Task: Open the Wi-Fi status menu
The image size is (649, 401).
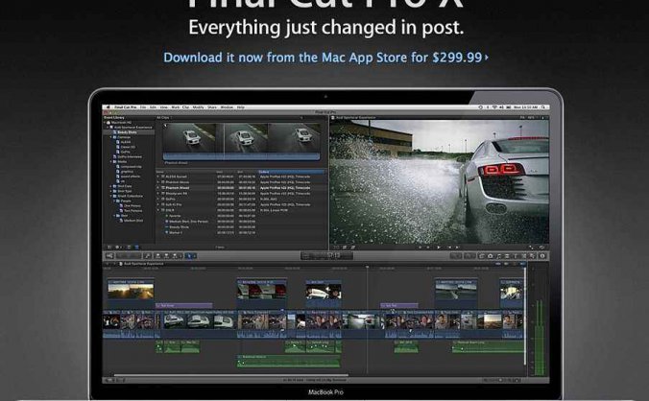Action: coord(494,107)
